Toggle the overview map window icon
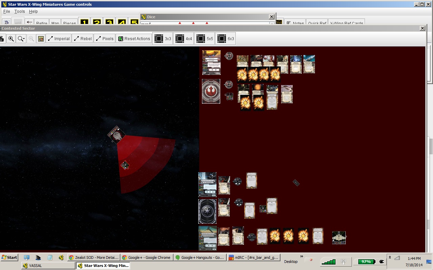Image resolution: width=433 pixels, height=270 pixels. (x=41, y=39)
